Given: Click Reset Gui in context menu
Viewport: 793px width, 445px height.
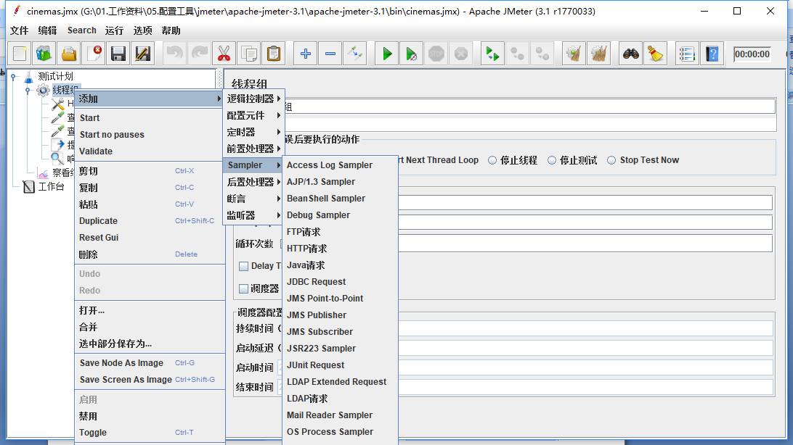Looking at the screenshot, I should [x=149, y=238].
